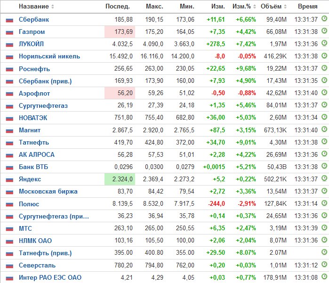This screenshot has width=329, height=283.
Task: Click the Макс. column header
Action: tap(154, 7)
